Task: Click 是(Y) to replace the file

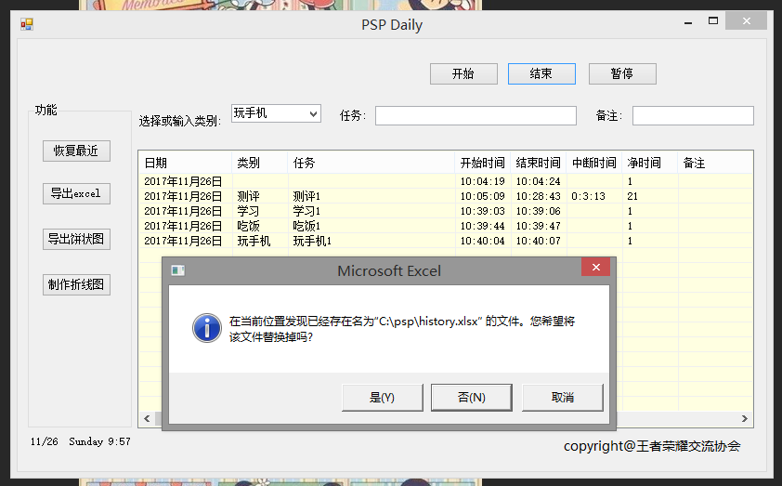Action: point(382,397)
